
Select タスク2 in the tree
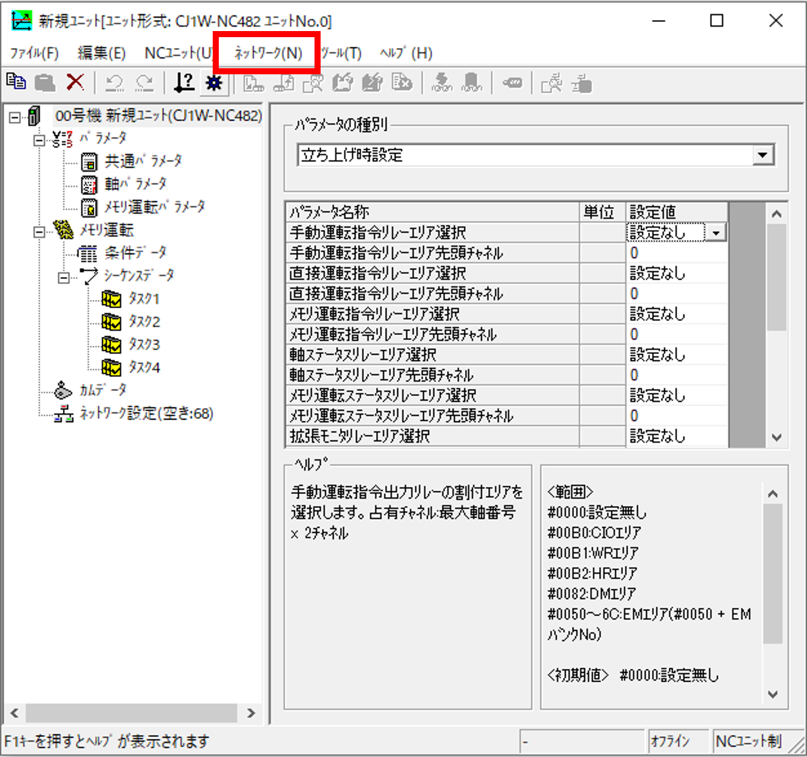click(x=144, y=322)
